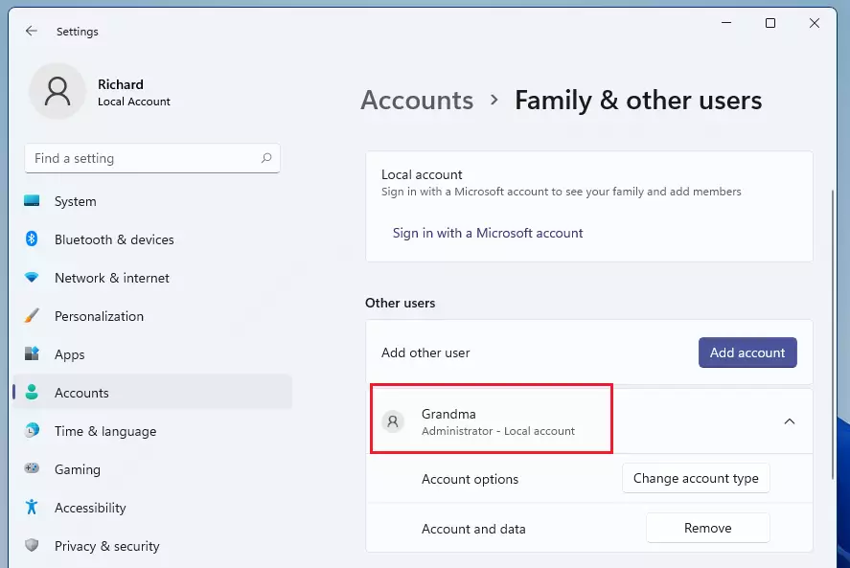850x568 pixels.
Task: Click the Find a setting search field
Action: 152,158
